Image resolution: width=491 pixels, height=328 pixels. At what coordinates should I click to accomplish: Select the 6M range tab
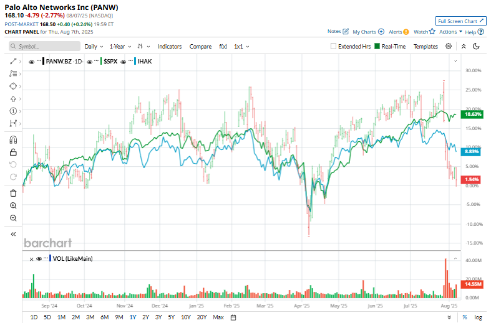[x=105, y=317]
